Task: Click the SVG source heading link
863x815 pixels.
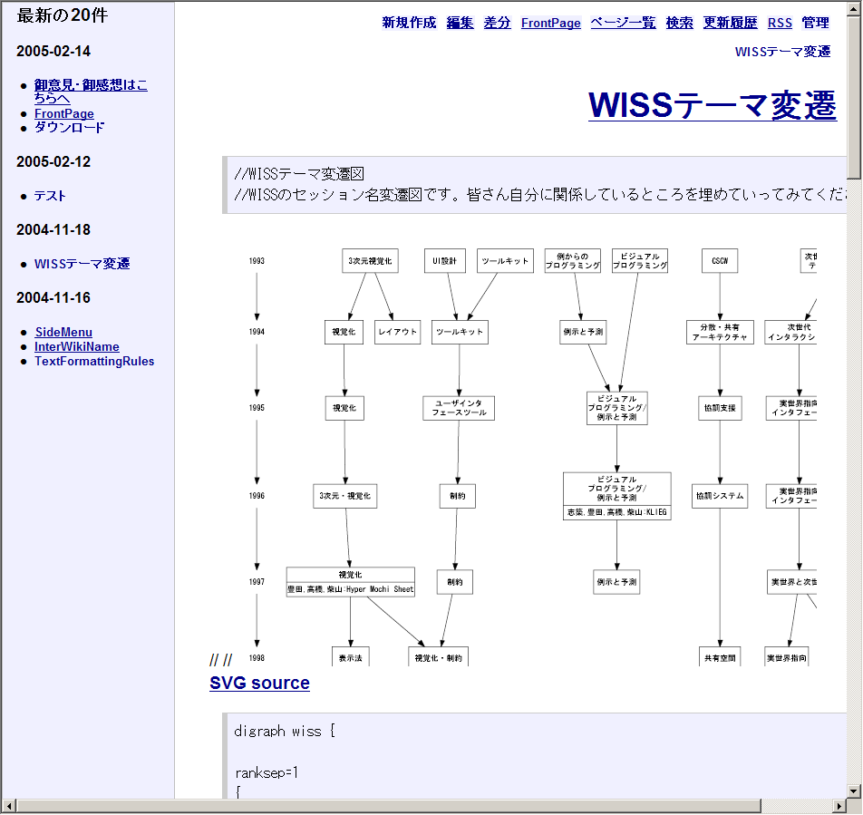Action: [260, 683]
